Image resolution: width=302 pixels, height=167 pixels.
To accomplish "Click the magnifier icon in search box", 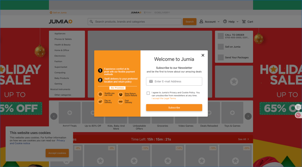I will (x=91, y=22).
